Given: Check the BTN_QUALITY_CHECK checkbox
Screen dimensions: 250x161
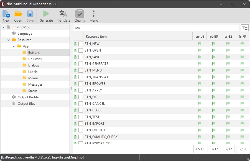Looking at the screenshot, I should coord(80,137).
